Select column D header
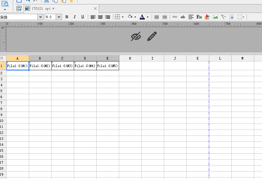 (x=85, y=58)
